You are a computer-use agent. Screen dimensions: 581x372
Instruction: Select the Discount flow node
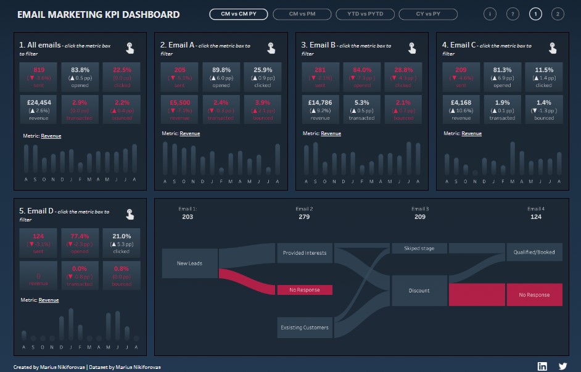[419, 291]
